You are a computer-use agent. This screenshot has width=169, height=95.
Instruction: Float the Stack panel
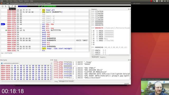129,60
